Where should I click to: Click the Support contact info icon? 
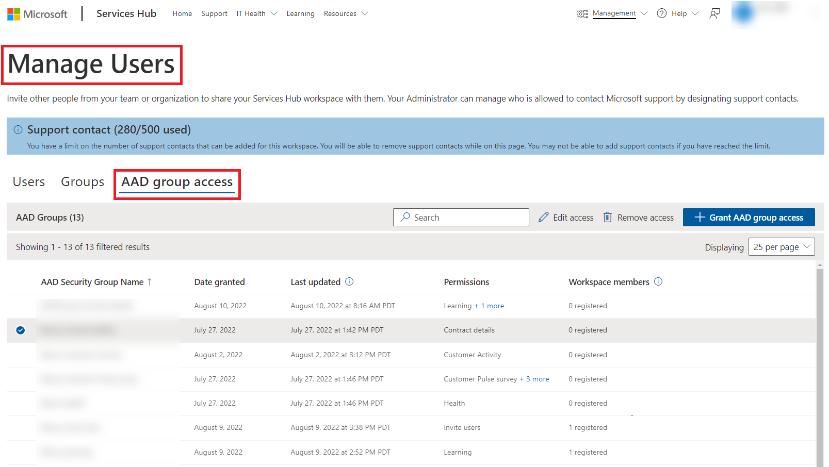pyautogui.click(x=18, y=129)
